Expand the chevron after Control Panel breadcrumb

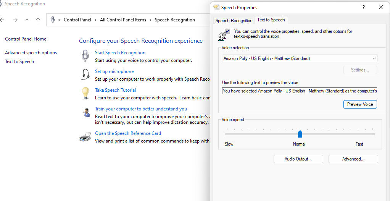(95, 20)
